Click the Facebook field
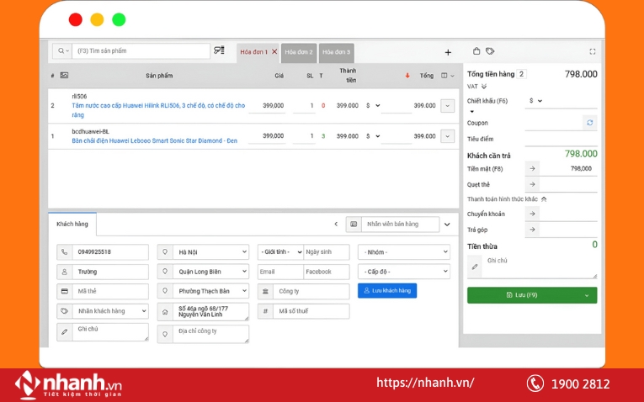The height and width of the screenshot is (402, 644). click(327, 272)
